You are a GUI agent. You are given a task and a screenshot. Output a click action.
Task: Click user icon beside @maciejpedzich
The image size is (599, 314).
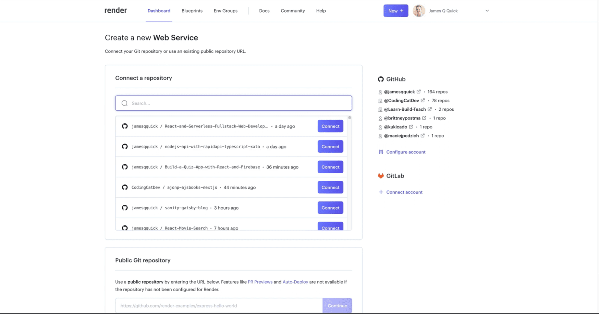coord(380,136)
